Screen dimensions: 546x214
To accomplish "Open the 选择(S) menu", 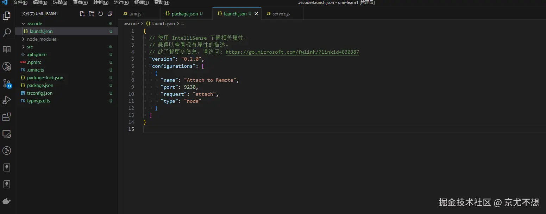I will pyautogui.click(x=60, y=2).
